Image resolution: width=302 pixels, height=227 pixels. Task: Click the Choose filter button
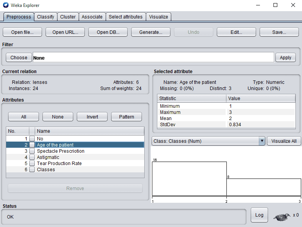19,57
